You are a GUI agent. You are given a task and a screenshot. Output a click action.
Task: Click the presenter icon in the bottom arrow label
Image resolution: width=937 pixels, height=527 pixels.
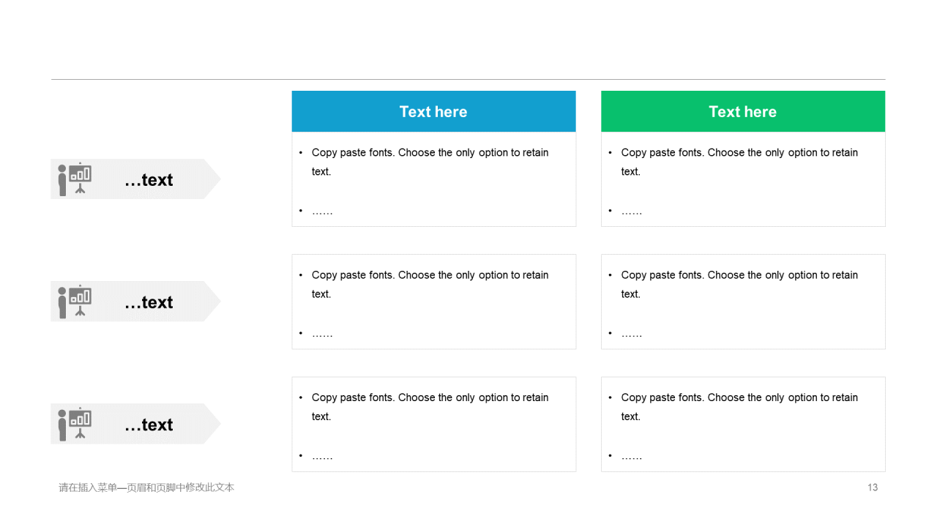tap(75, 424)
